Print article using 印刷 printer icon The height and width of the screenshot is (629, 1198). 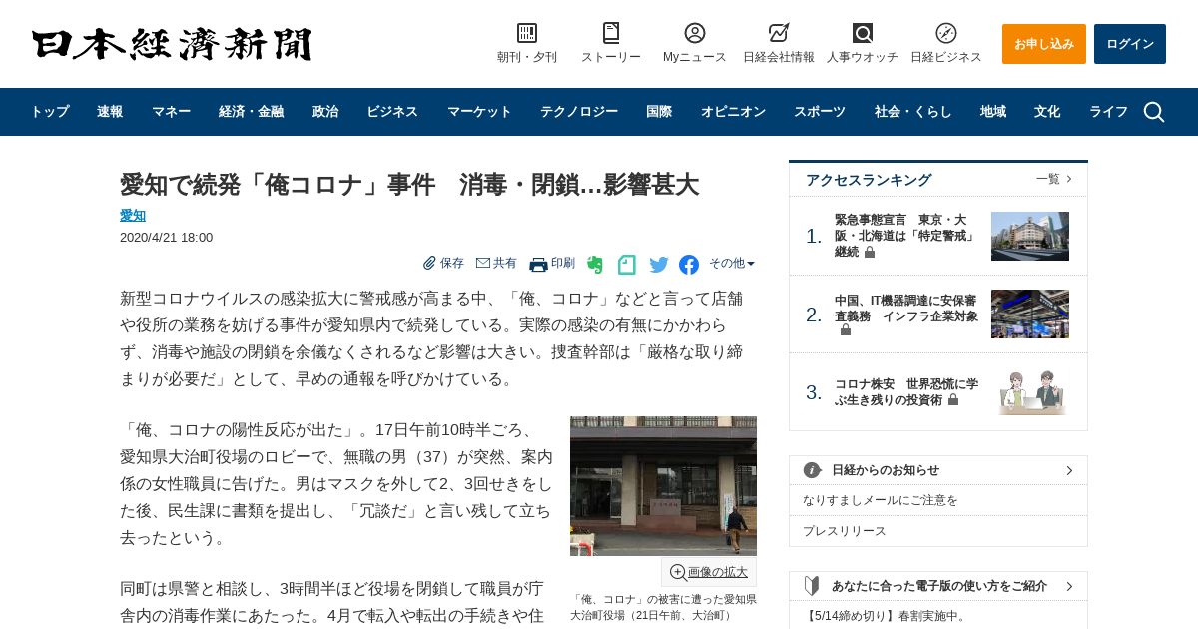pyautogui.click(x=538, y=264)
